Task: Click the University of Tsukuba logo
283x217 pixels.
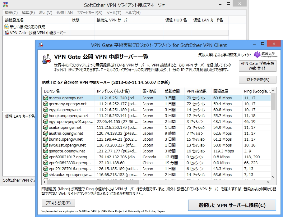Action: pyautogui.click(x=257, y=54)
